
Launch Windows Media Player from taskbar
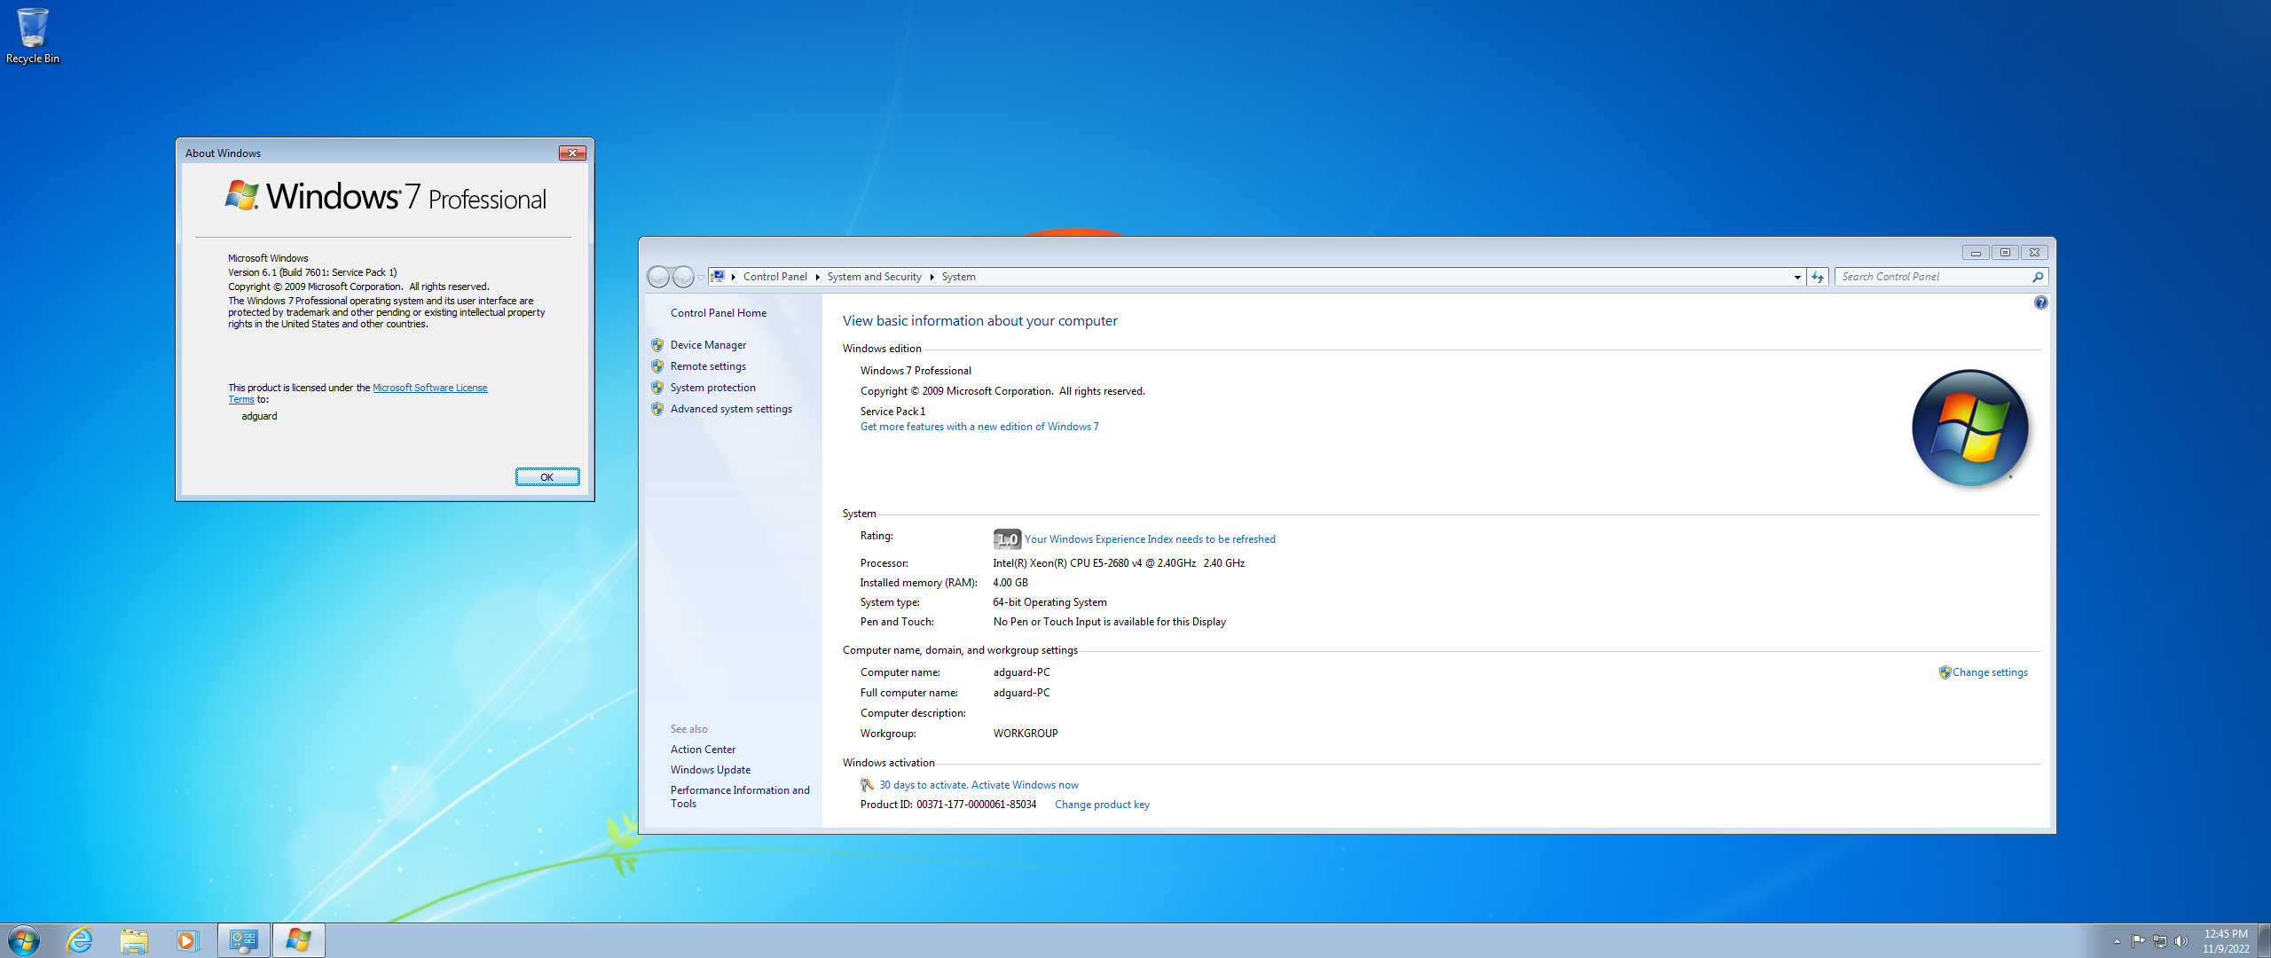(187, 940)
